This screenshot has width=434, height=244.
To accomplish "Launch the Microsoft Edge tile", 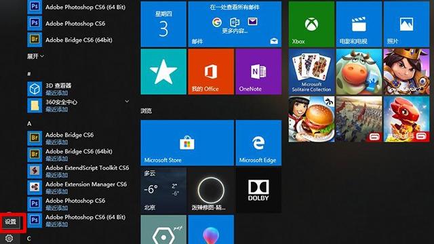I will tap(258, 143).
